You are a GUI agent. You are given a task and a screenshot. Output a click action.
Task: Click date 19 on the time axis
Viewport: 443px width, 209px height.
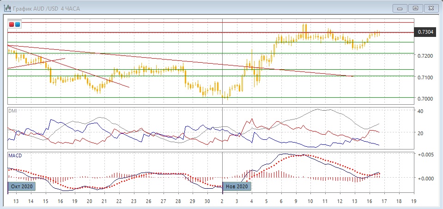click(x=413, y=202)
